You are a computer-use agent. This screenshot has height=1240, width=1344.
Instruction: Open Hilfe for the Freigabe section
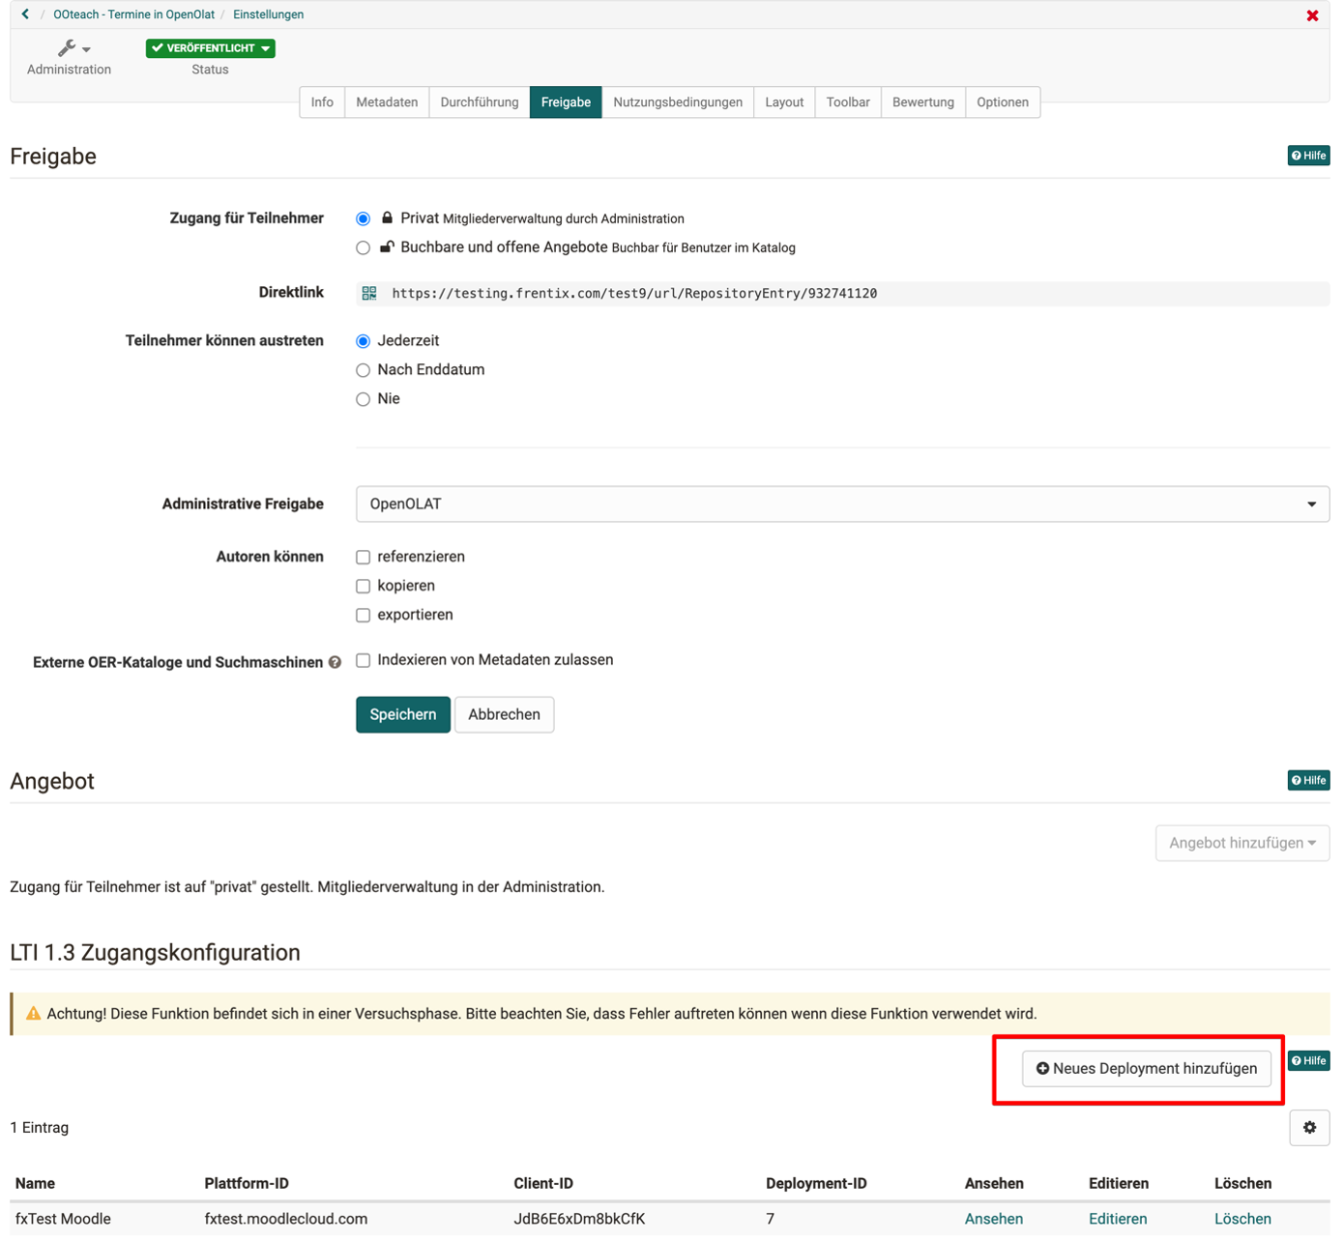[1308, 156]
